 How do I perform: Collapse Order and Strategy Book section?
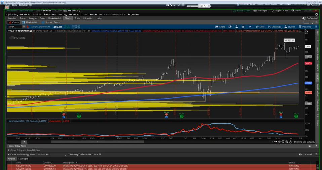[8, 155]
